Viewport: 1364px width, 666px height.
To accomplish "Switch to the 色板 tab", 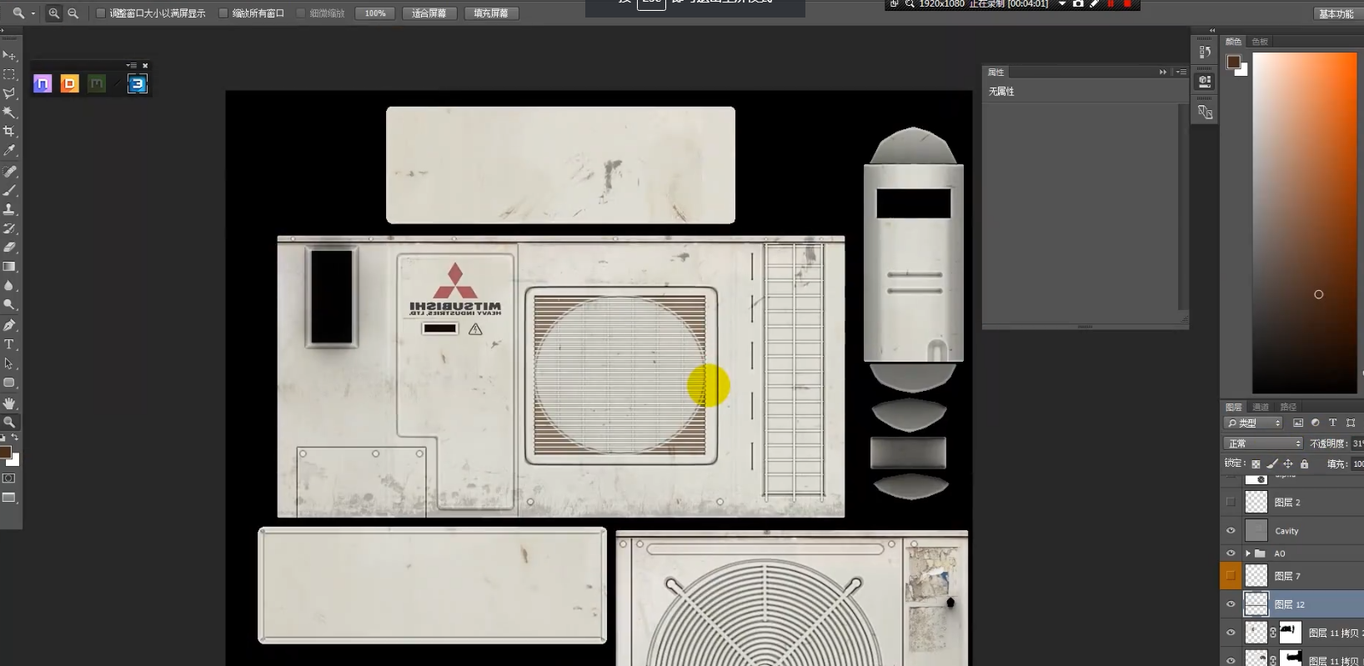I will point(1260,42).
